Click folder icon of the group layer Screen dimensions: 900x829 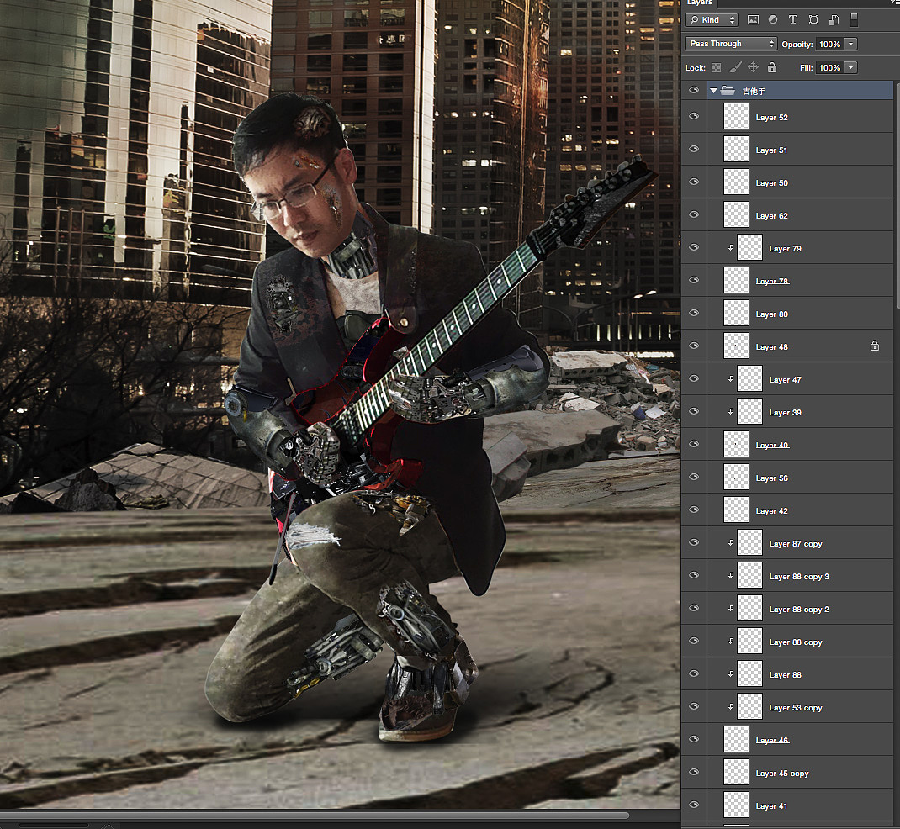(x=728, y=91)
